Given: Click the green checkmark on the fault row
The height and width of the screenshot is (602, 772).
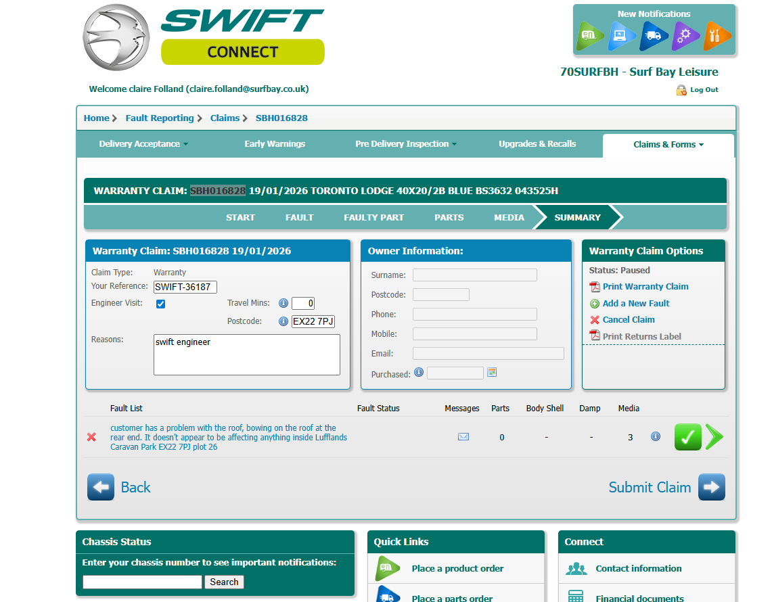Looking at the screenshot, I should pyautogui.click(x=688, y=436).
